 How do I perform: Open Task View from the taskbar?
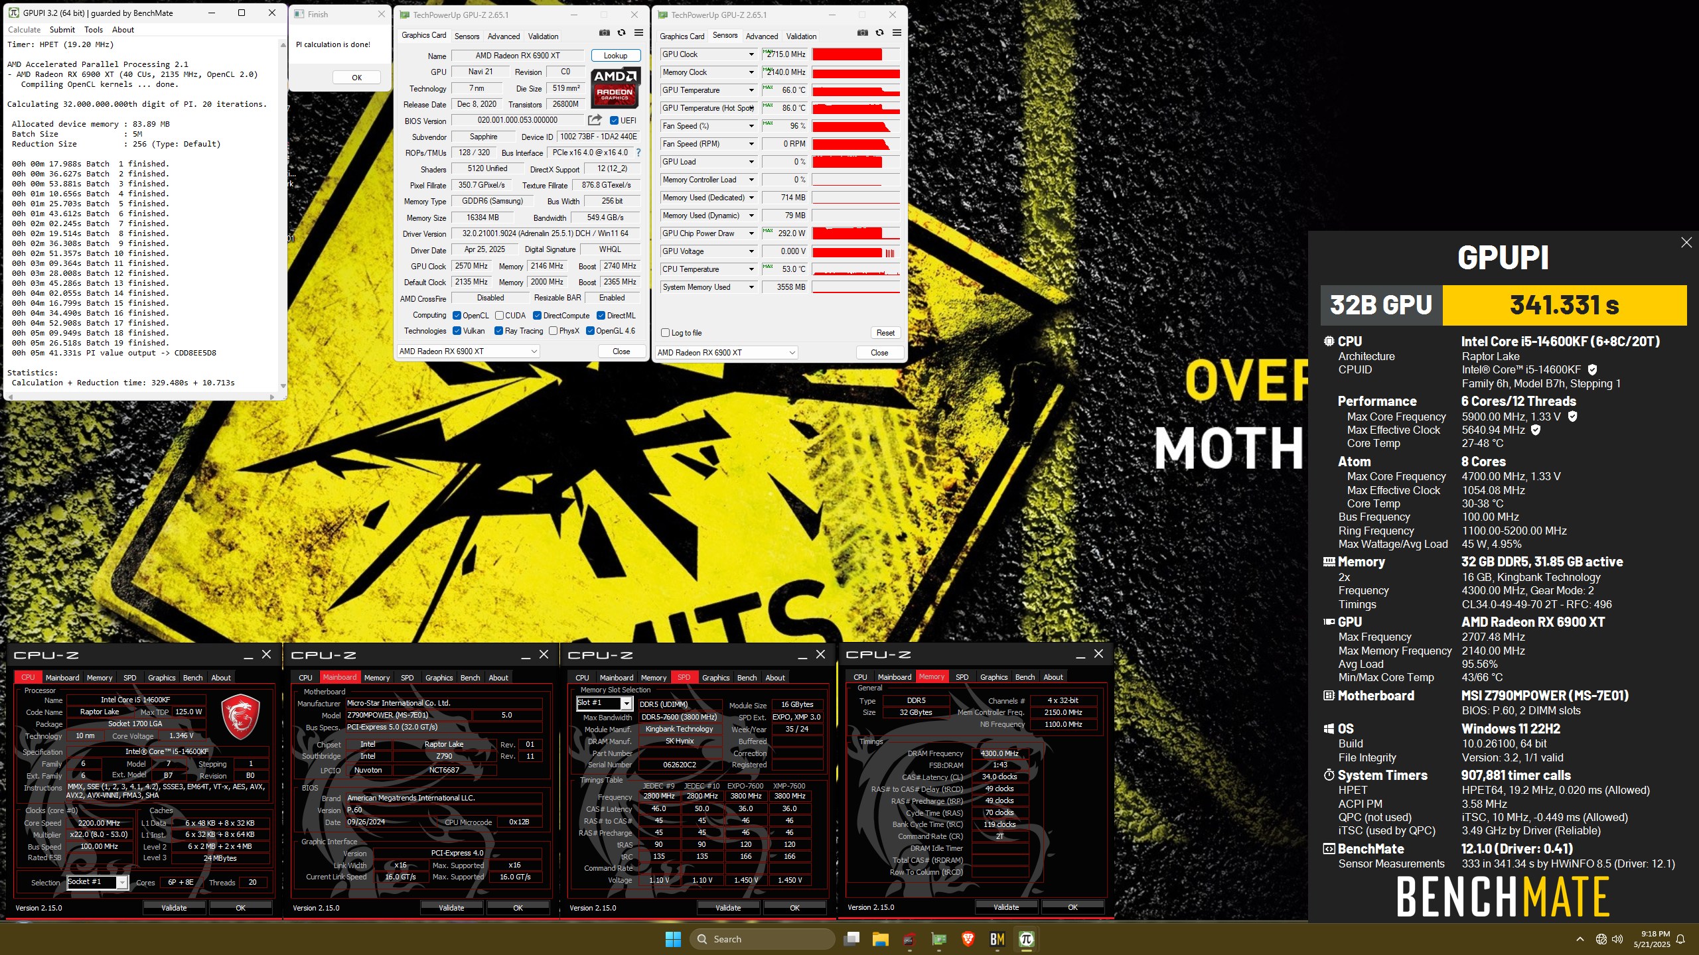851,939
